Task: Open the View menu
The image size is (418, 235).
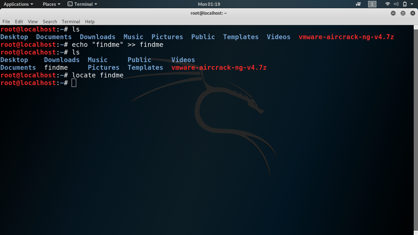Action: (x=33, y=21)
